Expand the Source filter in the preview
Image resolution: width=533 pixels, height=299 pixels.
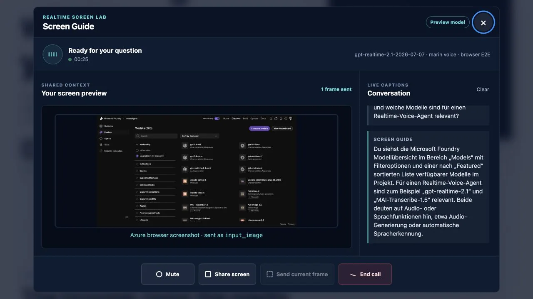click(x=156, y=171)
